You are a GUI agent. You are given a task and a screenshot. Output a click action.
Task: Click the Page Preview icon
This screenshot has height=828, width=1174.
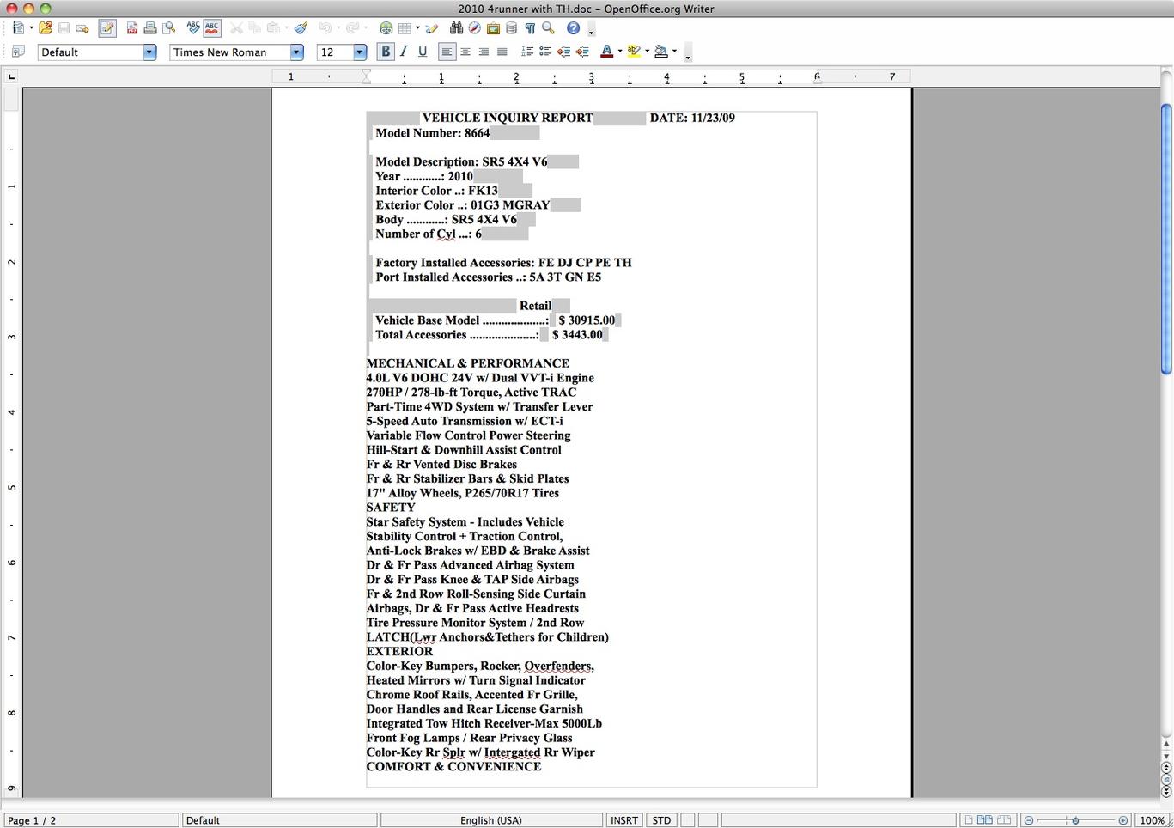click(169, 28)
